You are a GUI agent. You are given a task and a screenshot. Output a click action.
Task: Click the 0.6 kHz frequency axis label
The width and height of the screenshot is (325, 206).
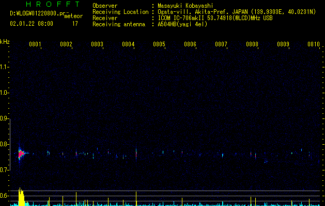(4, 196)
